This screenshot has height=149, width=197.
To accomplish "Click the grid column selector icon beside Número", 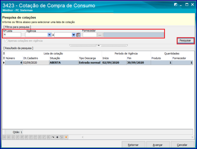I will point(4,58).
